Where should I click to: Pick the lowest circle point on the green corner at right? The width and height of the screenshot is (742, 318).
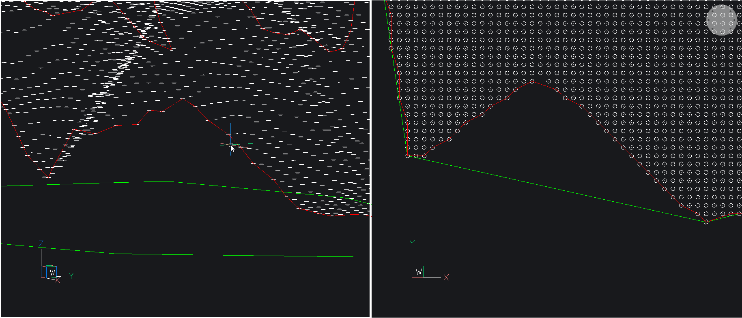click(x=706, y=222)
